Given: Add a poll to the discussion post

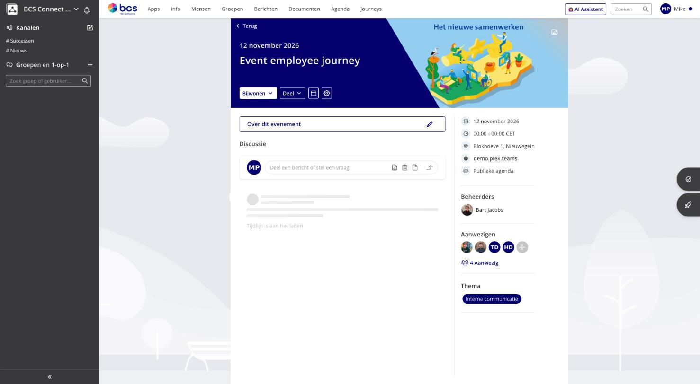Looking at the screenshot, I should click(405, 167).
